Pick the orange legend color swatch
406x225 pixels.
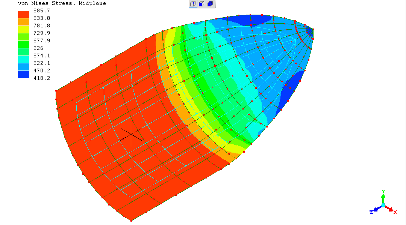[24, 22]
